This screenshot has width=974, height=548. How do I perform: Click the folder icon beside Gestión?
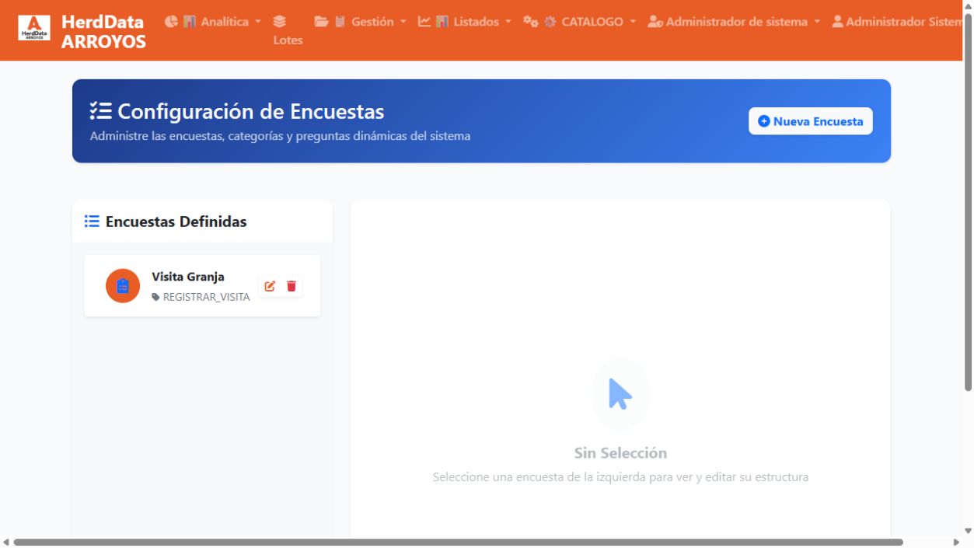[321, 22]
